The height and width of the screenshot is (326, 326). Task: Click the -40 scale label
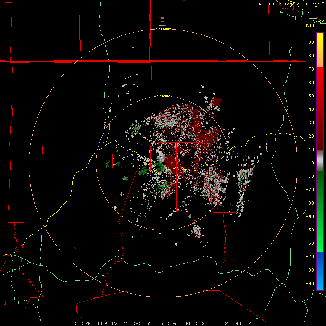[x=310, y=217]
